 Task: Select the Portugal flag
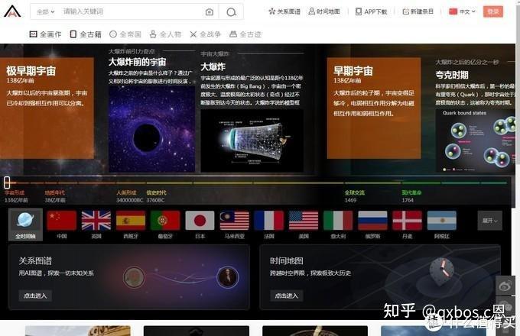click(x=165, y=221)
